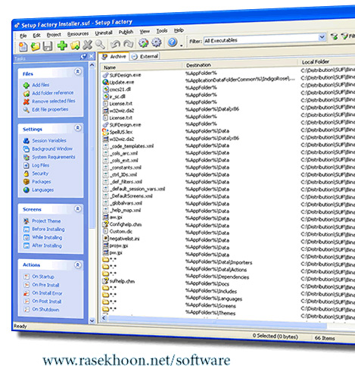This screenshot has height=366, width=355.
Task: Open the Tools menu
Action: point(162,31)
